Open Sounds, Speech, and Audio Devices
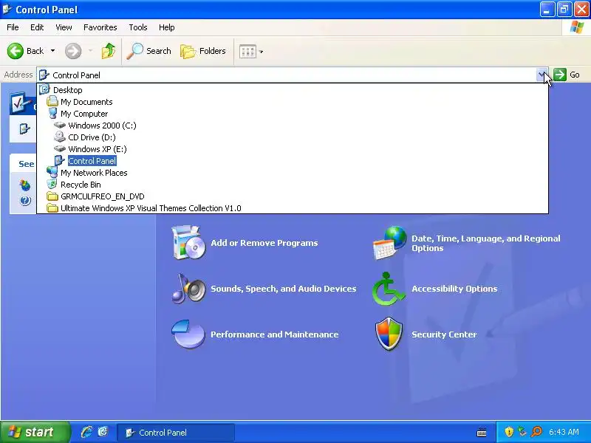Screen dimensions: 591x443 (x=284, y=289)
